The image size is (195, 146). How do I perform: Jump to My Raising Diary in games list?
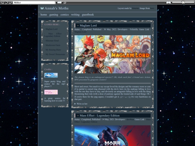[x=53, y=50]
